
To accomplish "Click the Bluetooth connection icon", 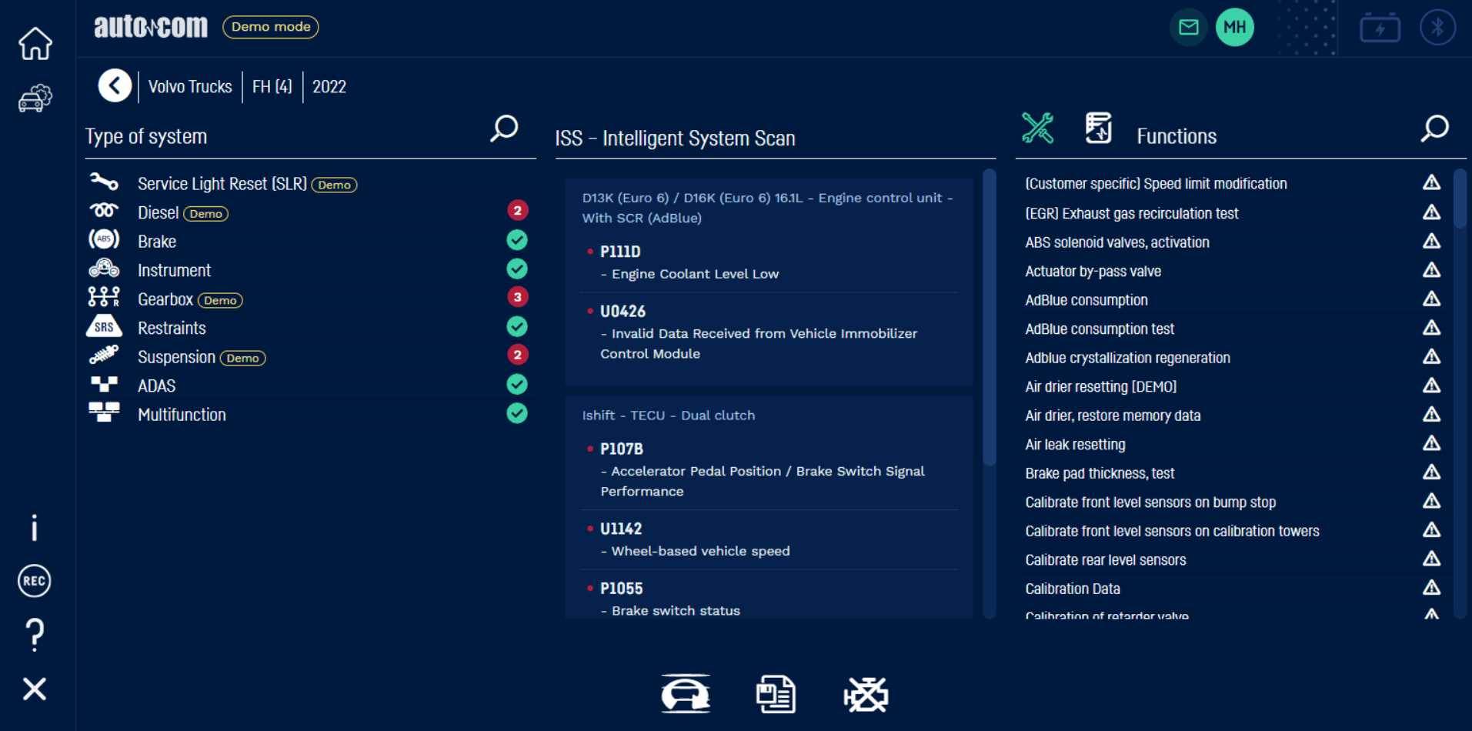I will [1437, 28].
